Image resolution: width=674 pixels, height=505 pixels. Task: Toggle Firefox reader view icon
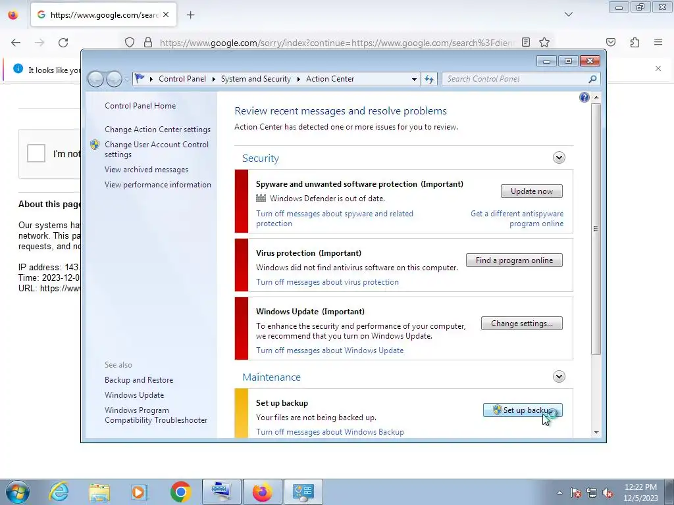pyautogui.click(x=526, y=42)
